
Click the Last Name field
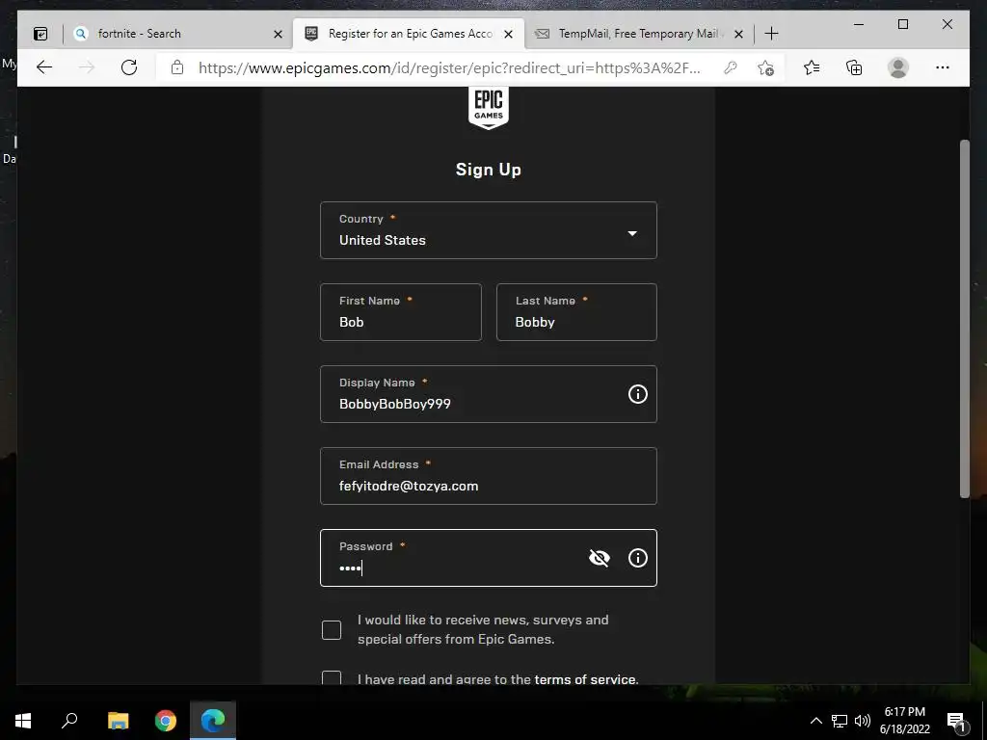pos(576,312)
